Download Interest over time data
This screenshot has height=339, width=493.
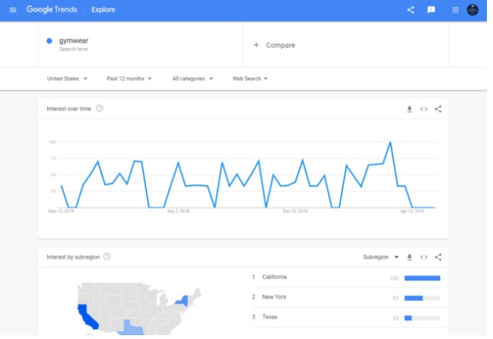409,109
